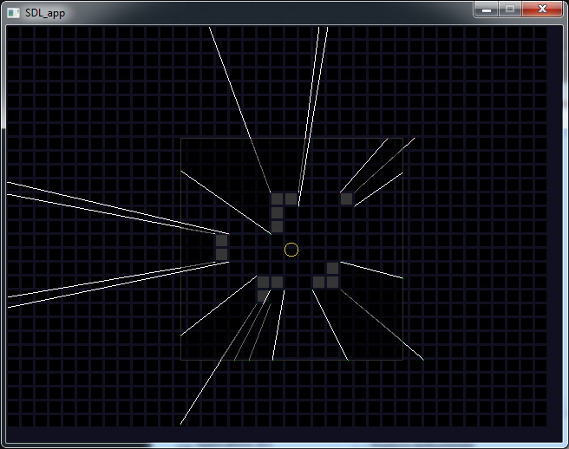Click the SDL_app window icon in title bar
Image resolution: width=569 pixels, height=449 pixels.
(x=13, y=10)
